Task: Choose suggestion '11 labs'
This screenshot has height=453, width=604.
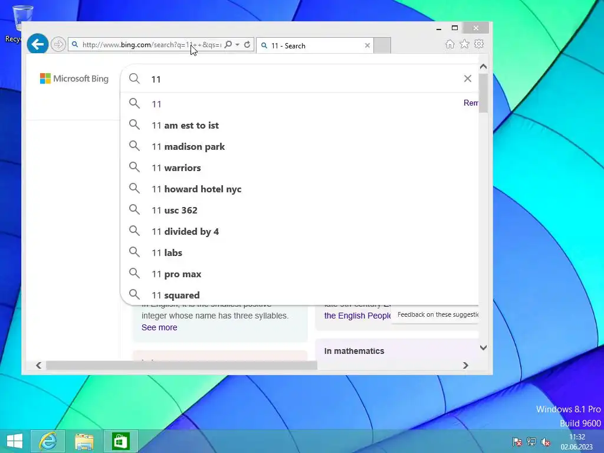Action: tap(167, 252)
